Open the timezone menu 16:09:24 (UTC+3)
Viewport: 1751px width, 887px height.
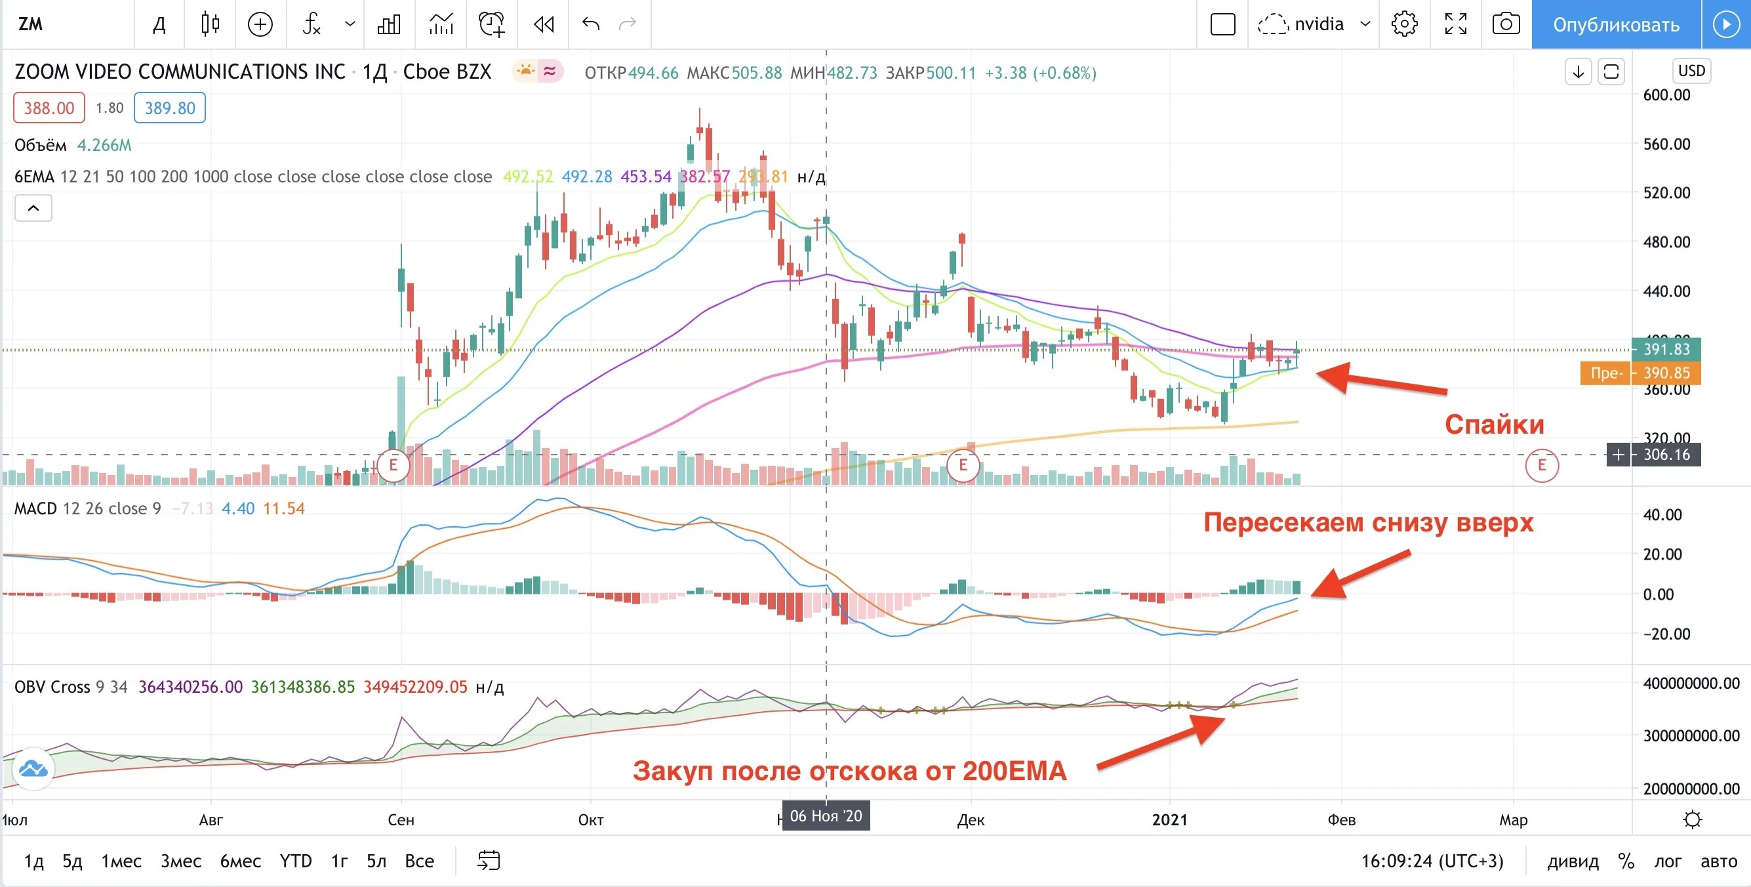1432,861
